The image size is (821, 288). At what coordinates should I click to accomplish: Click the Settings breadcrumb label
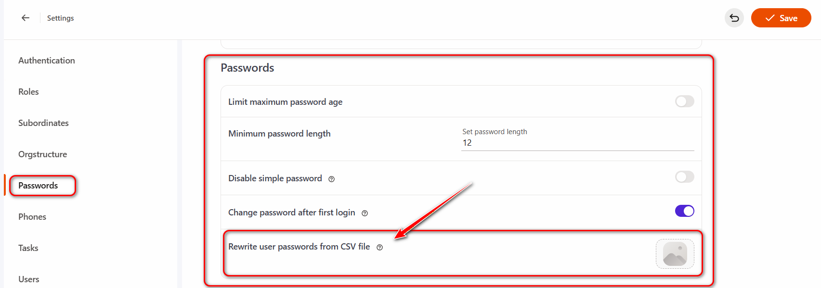pyautogui.click(x=60, y=18)
